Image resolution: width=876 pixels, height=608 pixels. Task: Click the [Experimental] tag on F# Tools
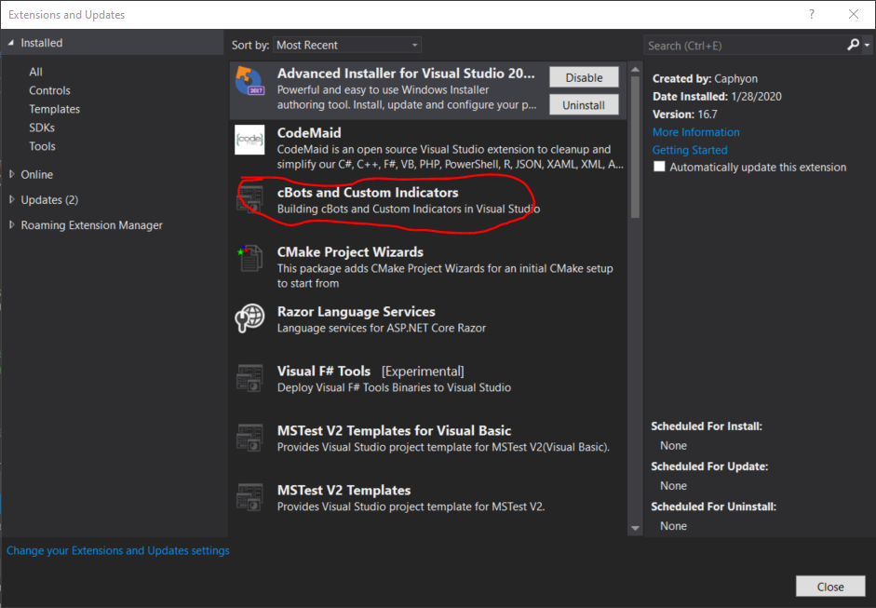click(423, 372)
